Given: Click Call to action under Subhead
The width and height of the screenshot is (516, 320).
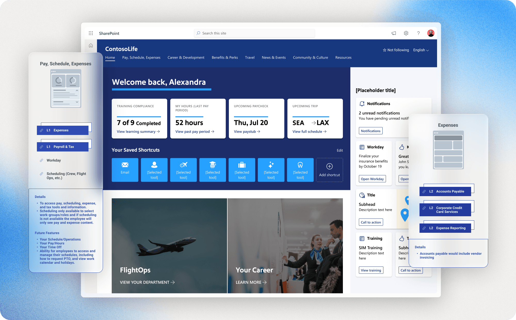Looking at the screenshot, I should [371, 222].
